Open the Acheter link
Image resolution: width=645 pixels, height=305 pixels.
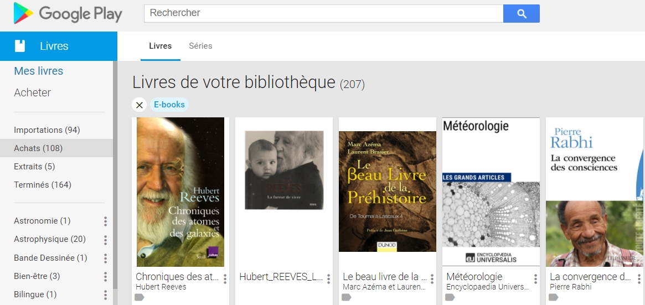click(x=33, y=92)
